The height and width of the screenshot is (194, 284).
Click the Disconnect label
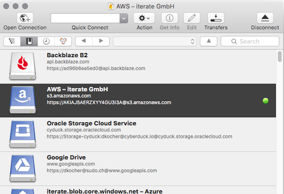pos(265,28)
